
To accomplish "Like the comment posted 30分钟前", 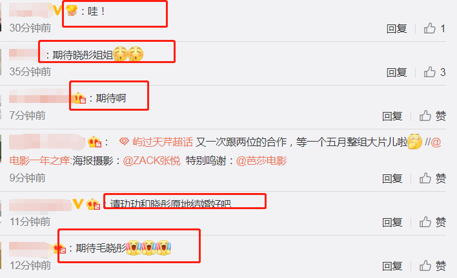I will pyautogui.click(x=430, y=28).
